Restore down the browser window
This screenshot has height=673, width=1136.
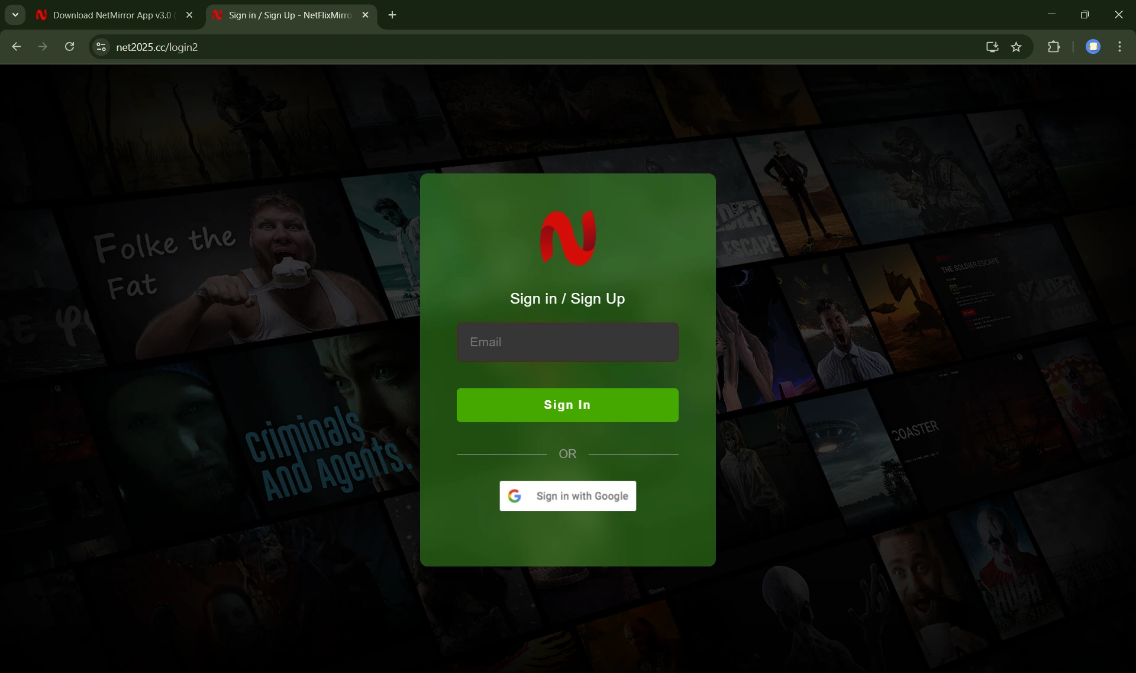1085,14
